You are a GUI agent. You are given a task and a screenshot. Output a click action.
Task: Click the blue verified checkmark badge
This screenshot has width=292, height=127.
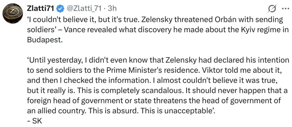pos(60,9)
